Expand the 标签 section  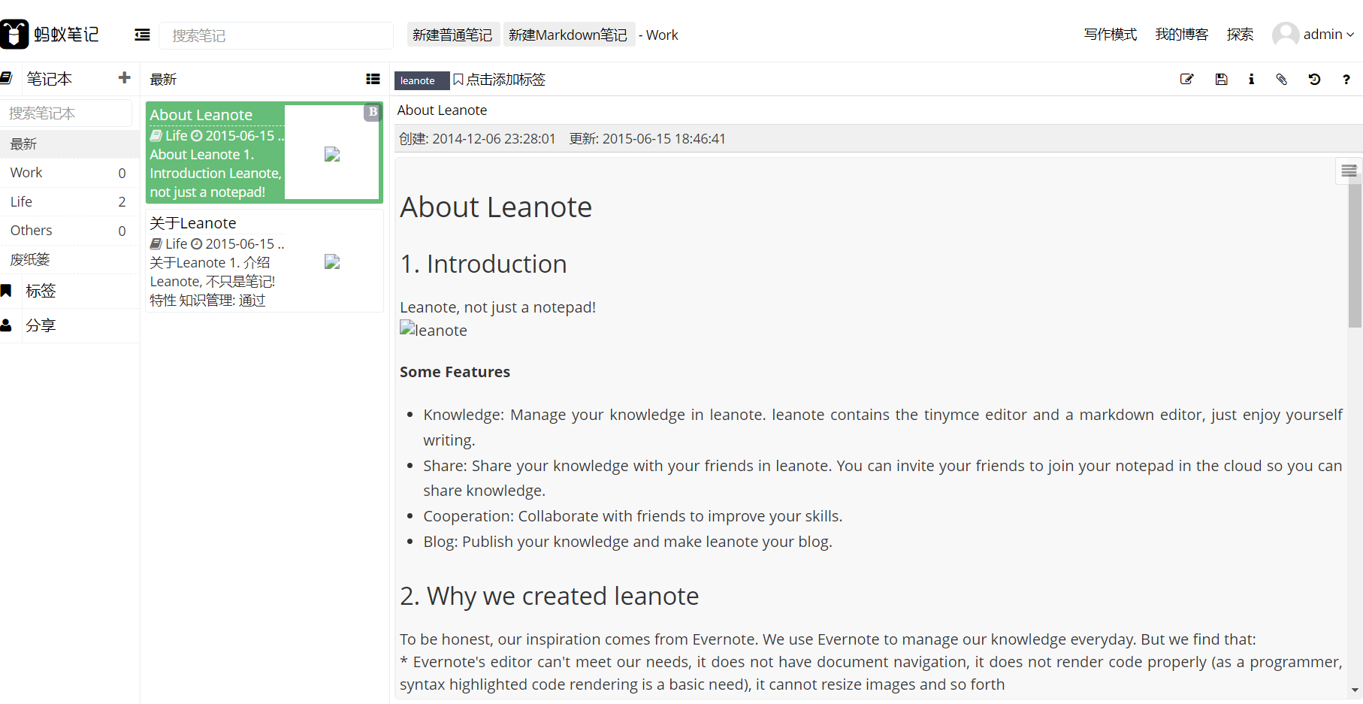(41, 291)
